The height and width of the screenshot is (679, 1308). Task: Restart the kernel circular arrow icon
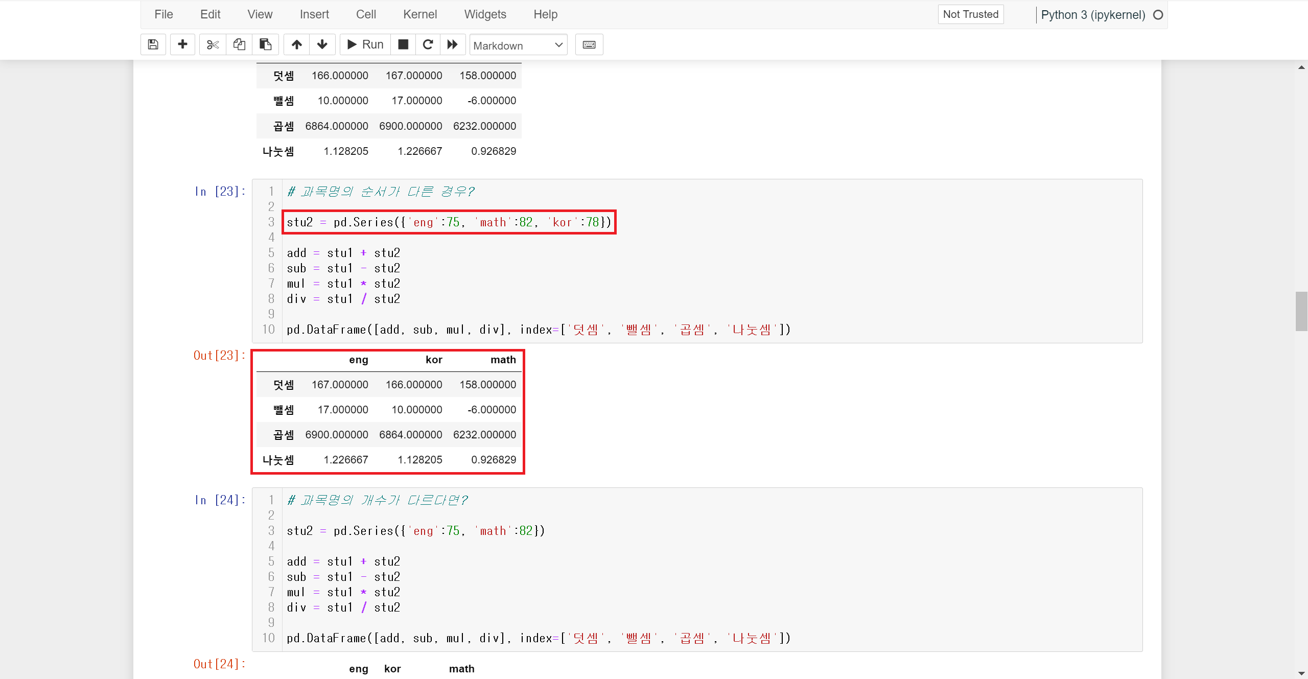tap(428, 44)
